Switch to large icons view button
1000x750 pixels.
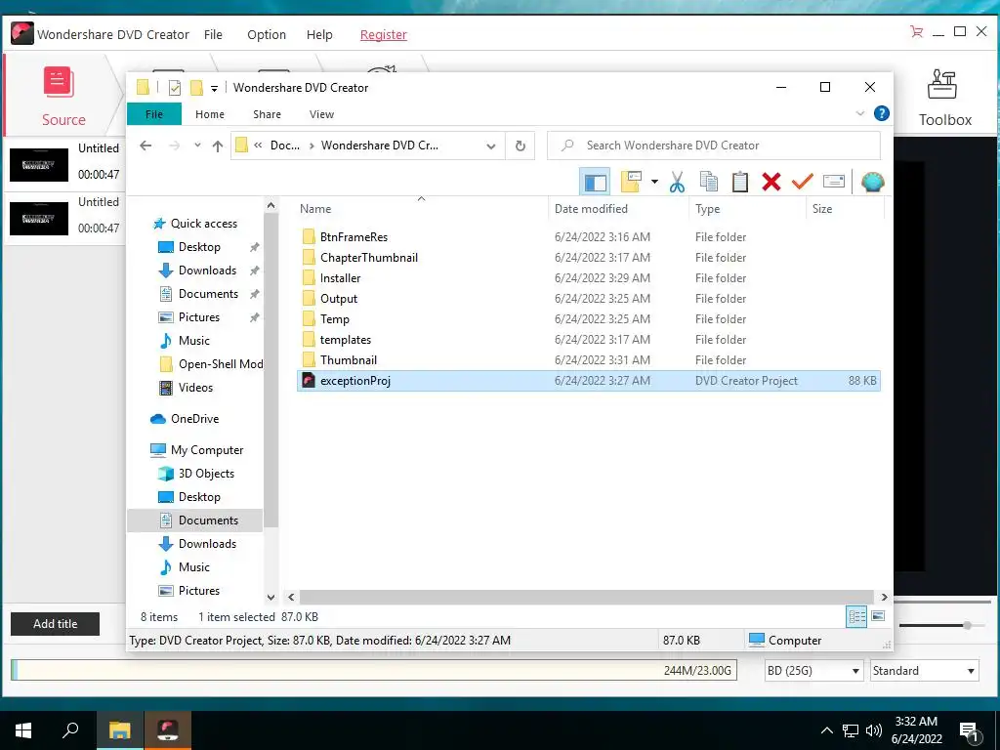[878, 616]
